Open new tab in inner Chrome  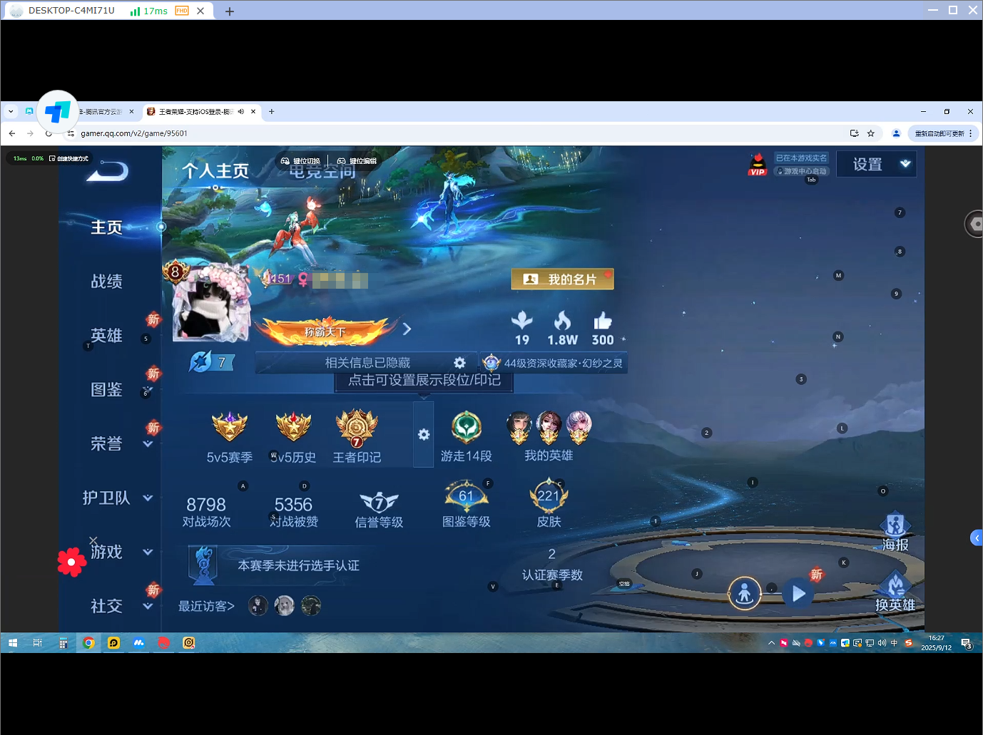point(271,112)
